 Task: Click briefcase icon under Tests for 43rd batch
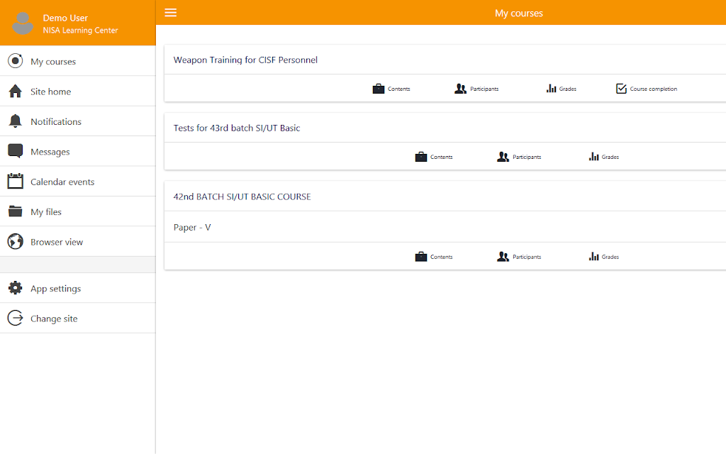click(421, 157)
